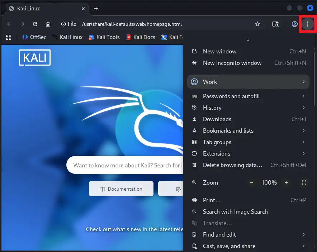Choose Delete browsing data from the menu
Image resolution: width=317 pixels, height=252 pixels.
233,165
